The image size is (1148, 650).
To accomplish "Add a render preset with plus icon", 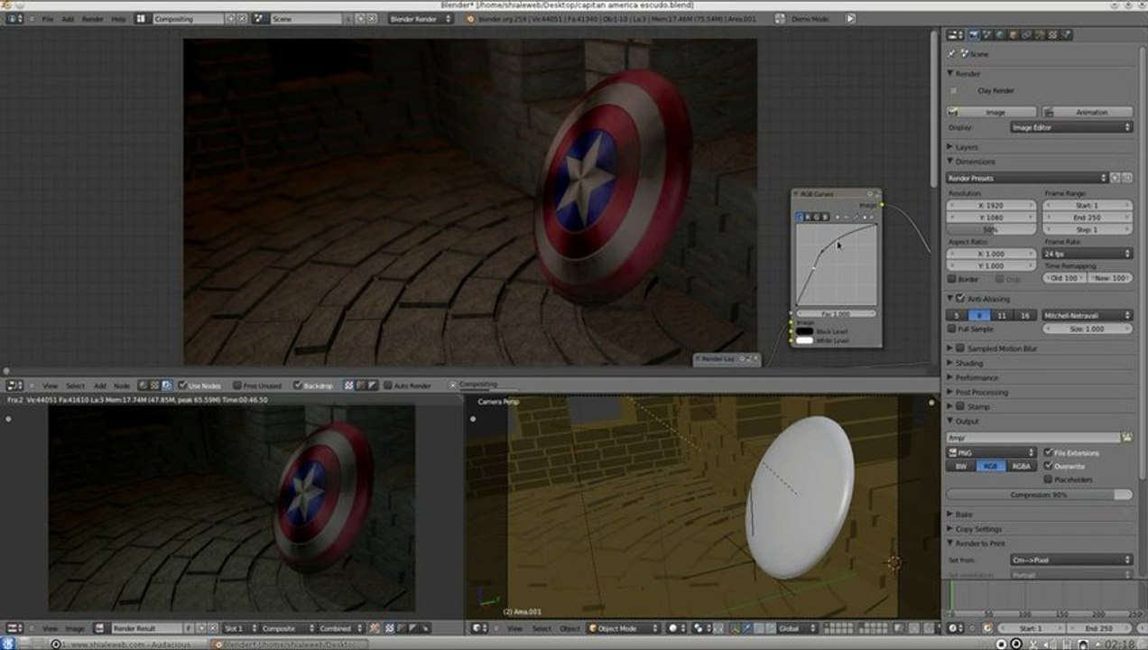I will click(x=1116, y=178).
